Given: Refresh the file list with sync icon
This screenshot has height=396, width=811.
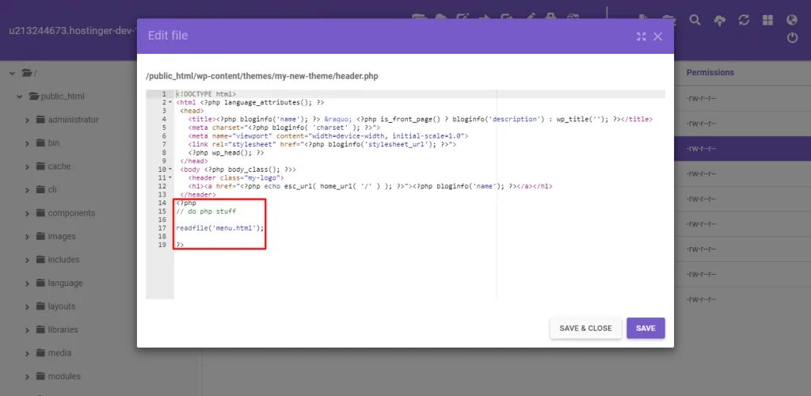Looking at the screenshot, I should pos(744,20).
